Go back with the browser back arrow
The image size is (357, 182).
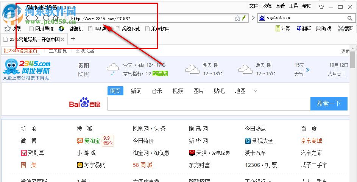click(27, 18)
